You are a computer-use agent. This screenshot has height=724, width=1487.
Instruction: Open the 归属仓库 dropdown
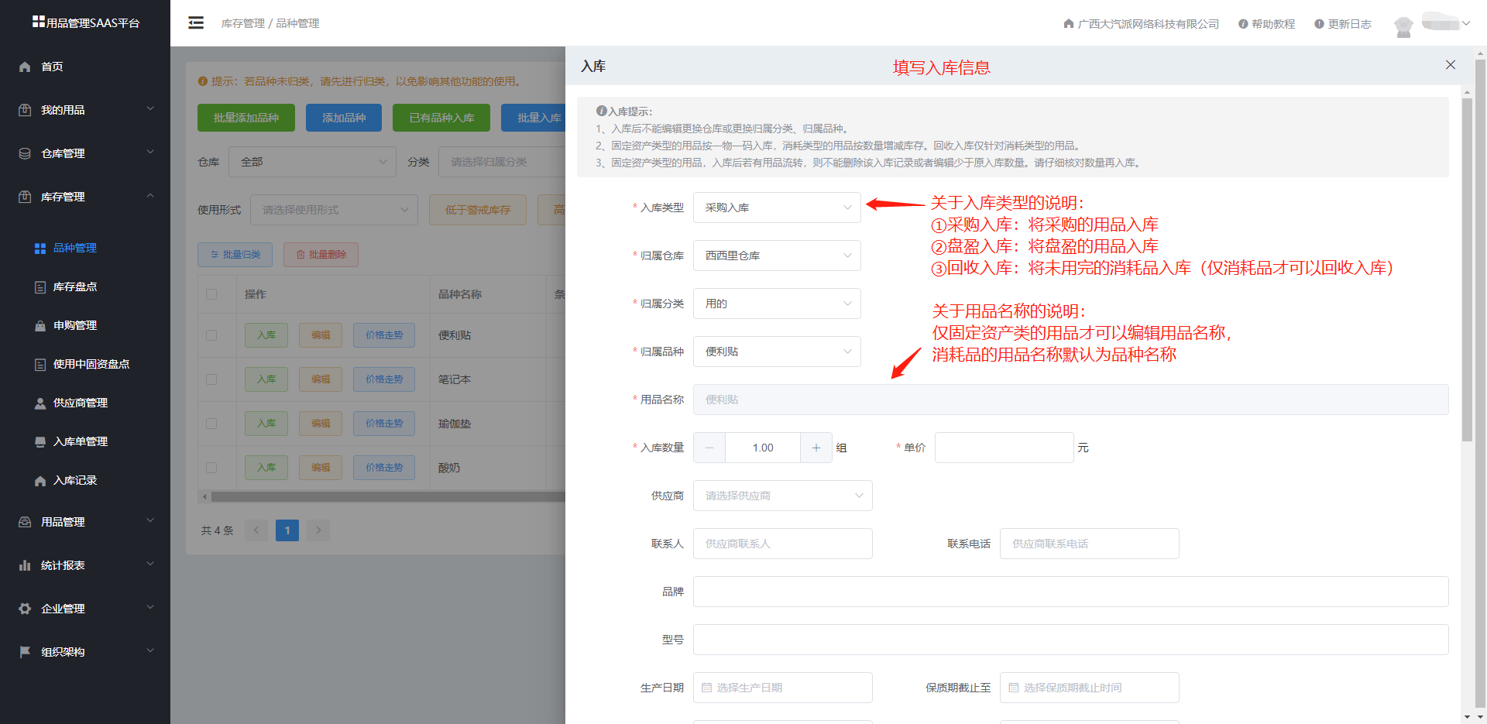tap(777, 256)
